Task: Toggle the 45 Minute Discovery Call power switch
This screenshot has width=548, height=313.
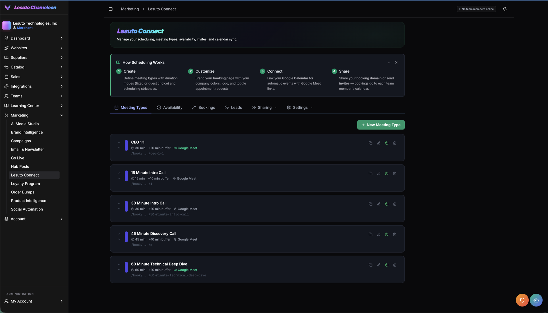Action: point(387,234)
